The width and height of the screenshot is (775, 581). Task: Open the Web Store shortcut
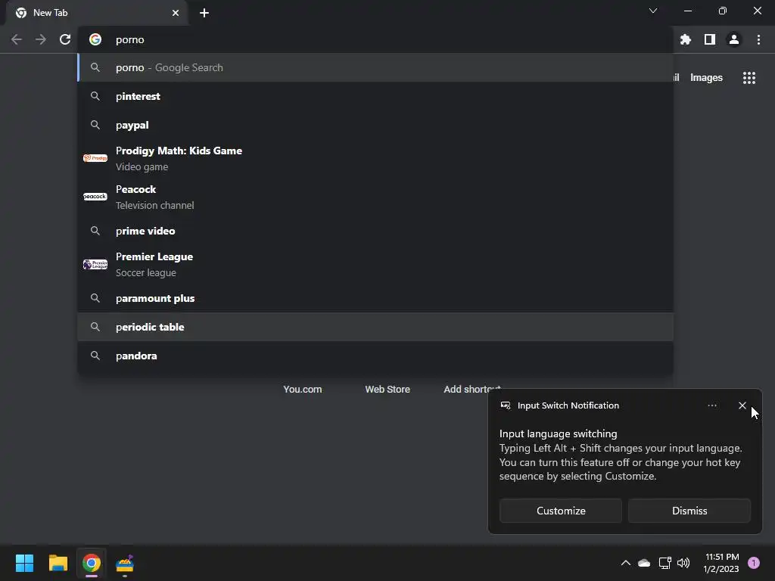pyautogui.click(x=387, y=390)
